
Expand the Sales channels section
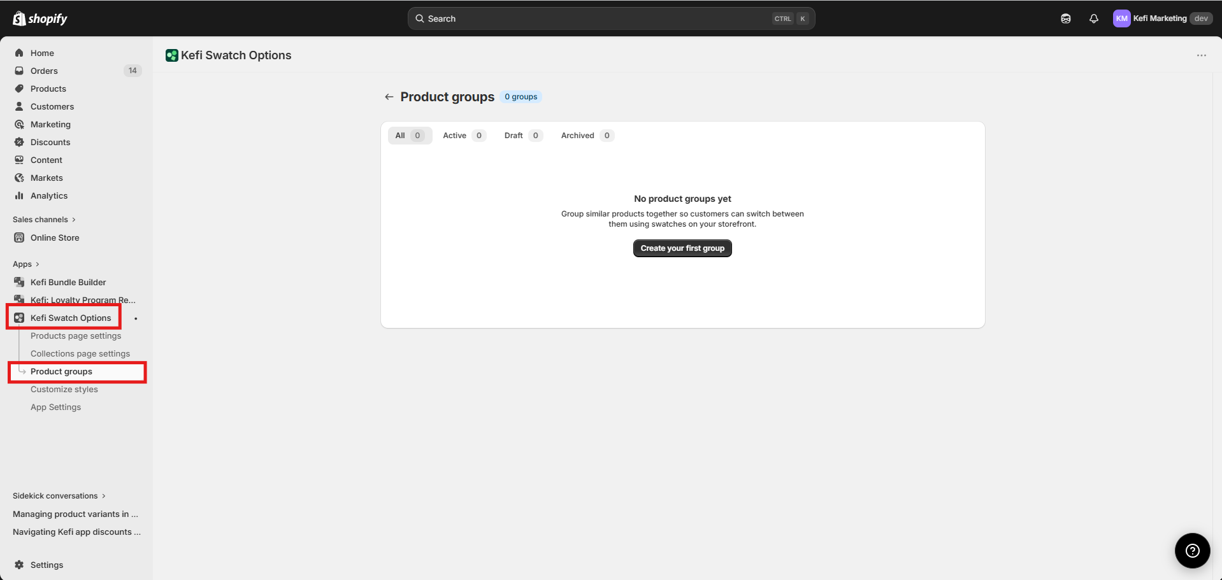tap(44, 220)
